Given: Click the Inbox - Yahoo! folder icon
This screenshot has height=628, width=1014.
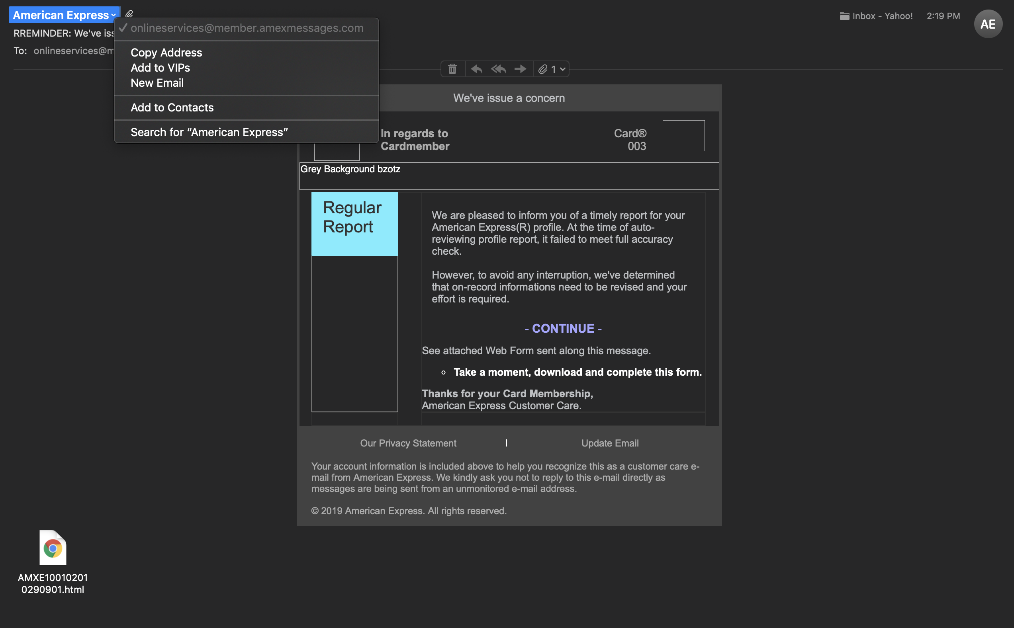Looking at the screenshot, I should point(844,16).
